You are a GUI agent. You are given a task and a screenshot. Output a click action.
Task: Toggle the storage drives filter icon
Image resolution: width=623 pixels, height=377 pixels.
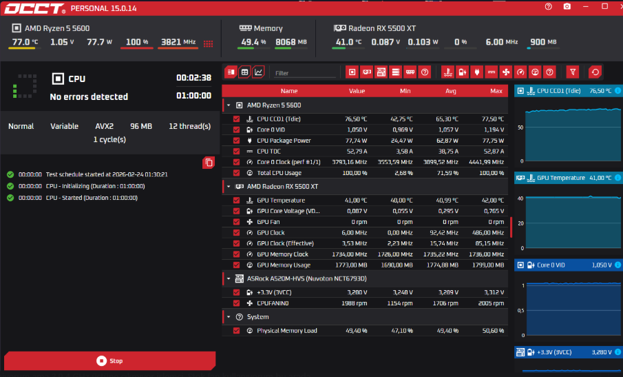click(x=396, y=72)
